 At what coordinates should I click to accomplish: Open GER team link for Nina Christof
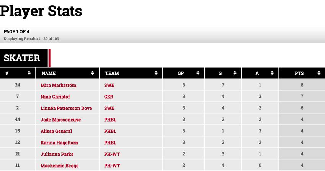(109, 97)
